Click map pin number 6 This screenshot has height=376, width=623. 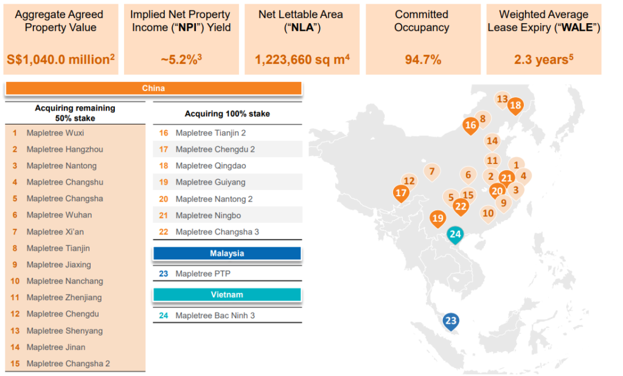pos(468,175)
